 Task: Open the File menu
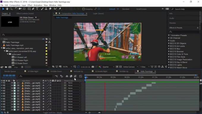click(x=2, y=5)
